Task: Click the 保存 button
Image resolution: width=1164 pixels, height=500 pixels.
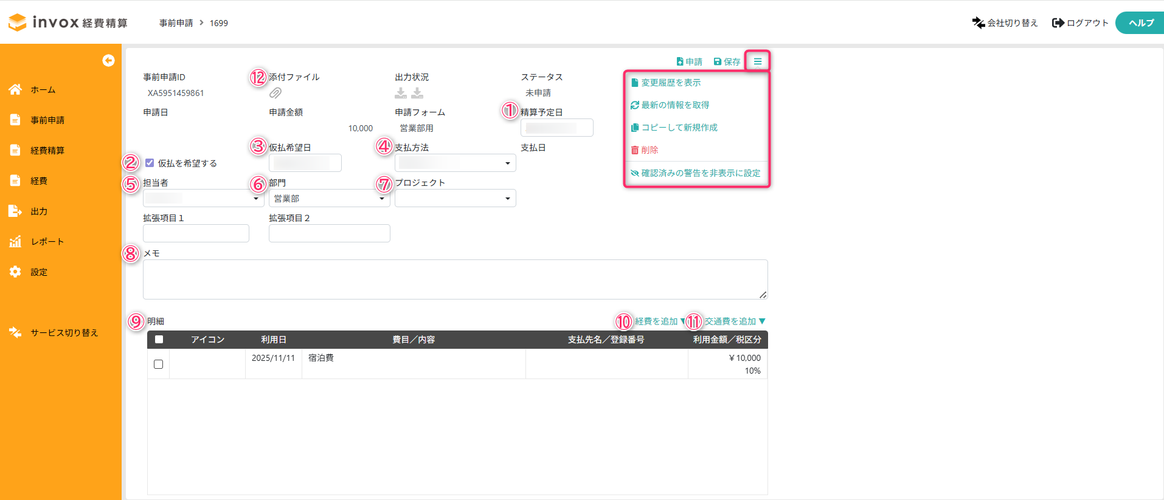Action: point(727,62)
